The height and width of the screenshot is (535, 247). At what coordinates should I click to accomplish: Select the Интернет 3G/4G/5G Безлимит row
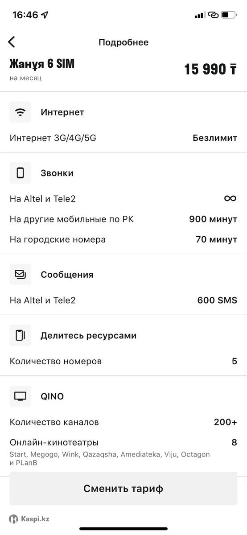pos(123,138)
